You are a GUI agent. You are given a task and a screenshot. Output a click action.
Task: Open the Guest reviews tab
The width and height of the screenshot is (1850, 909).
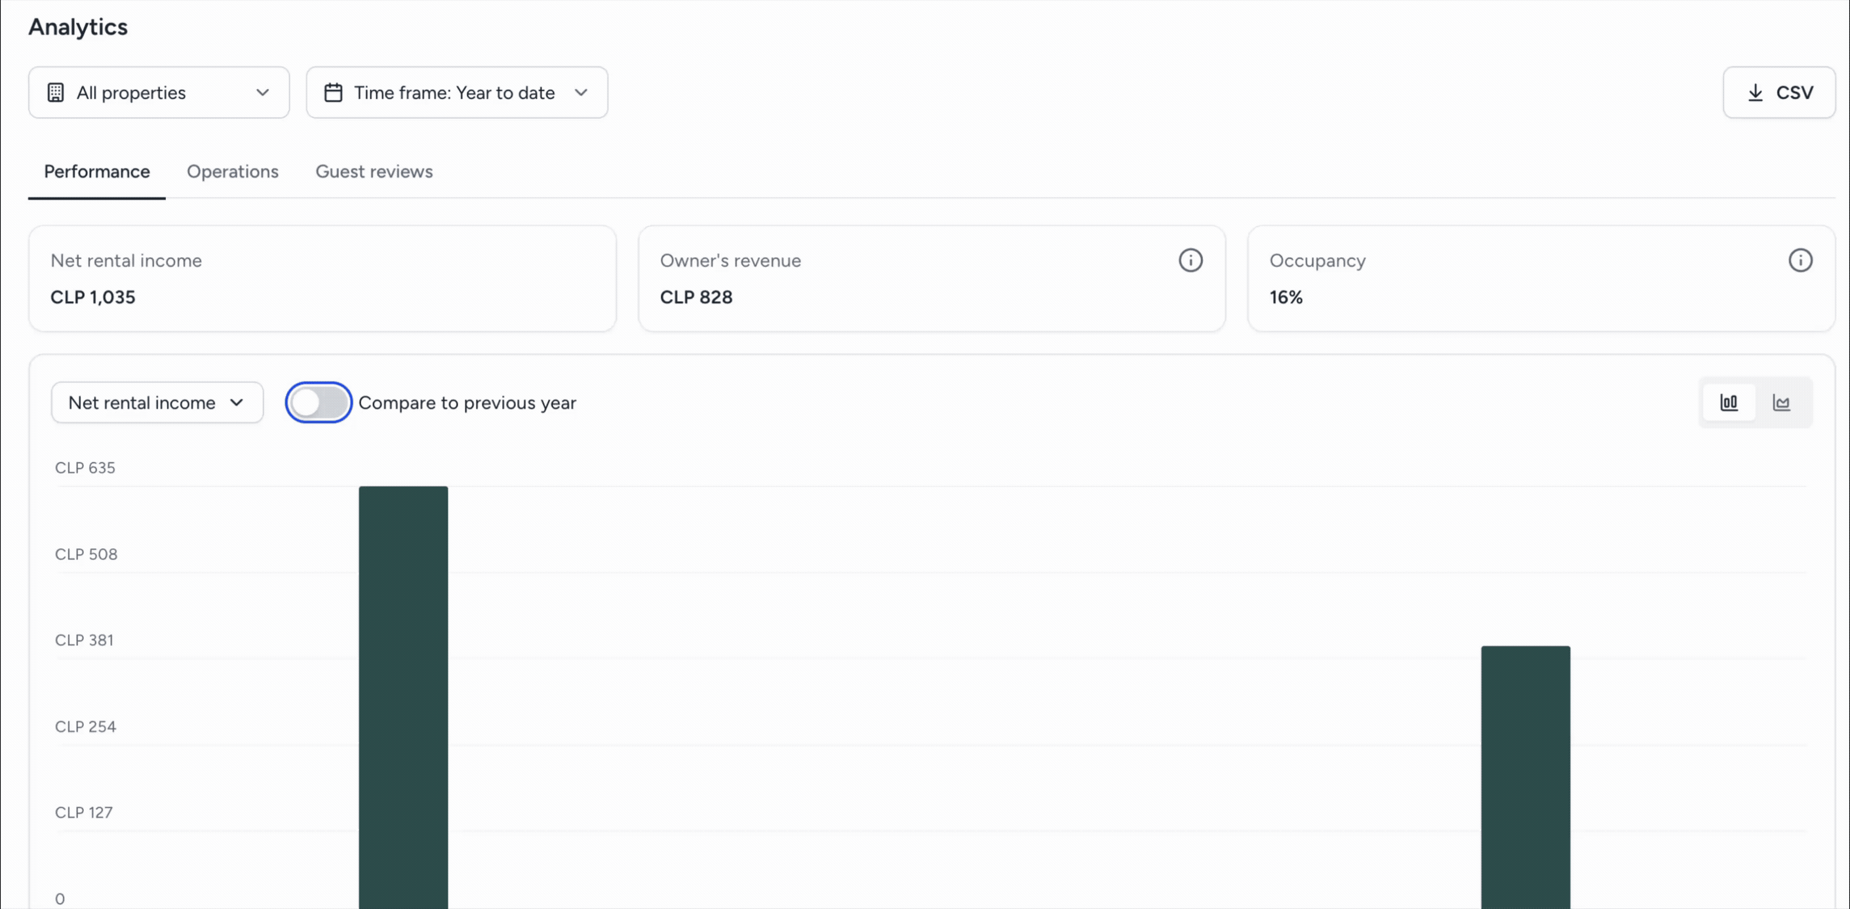[374, 172]
